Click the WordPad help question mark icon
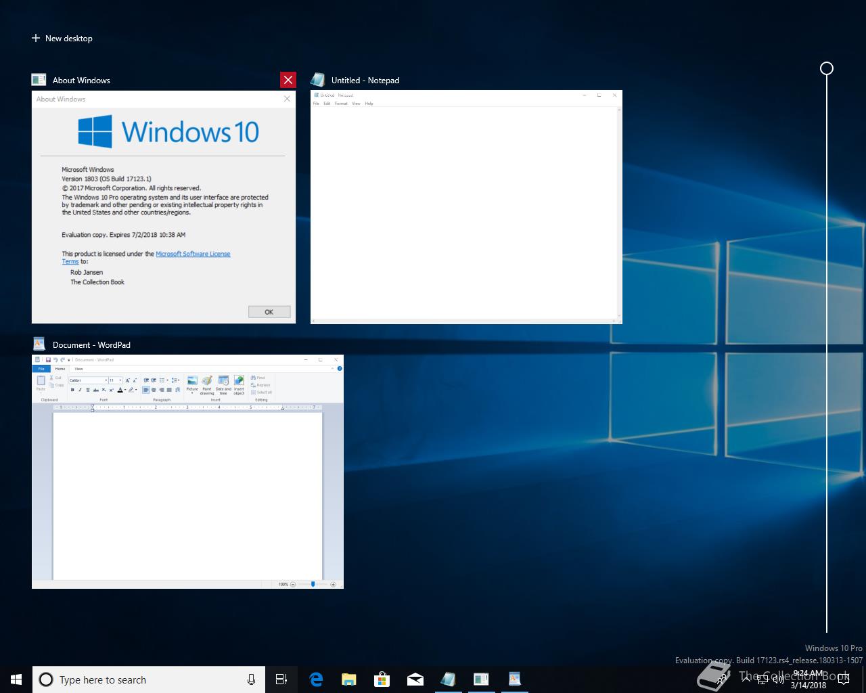 point(340,369)
